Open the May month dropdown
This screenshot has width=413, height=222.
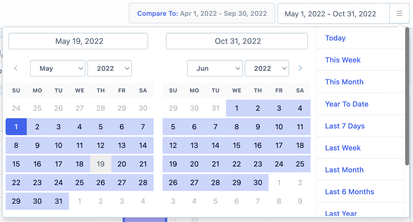tap(58, 68)
